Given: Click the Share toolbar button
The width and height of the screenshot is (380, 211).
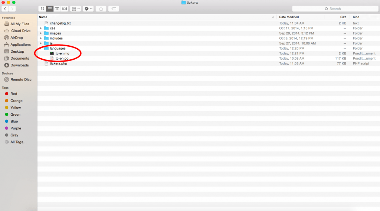Looking at the screenshot, I should pos(101,9).
